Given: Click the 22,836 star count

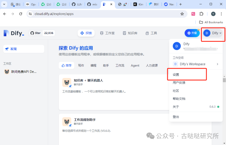Looking at the screenshot, I should [49, 33].
